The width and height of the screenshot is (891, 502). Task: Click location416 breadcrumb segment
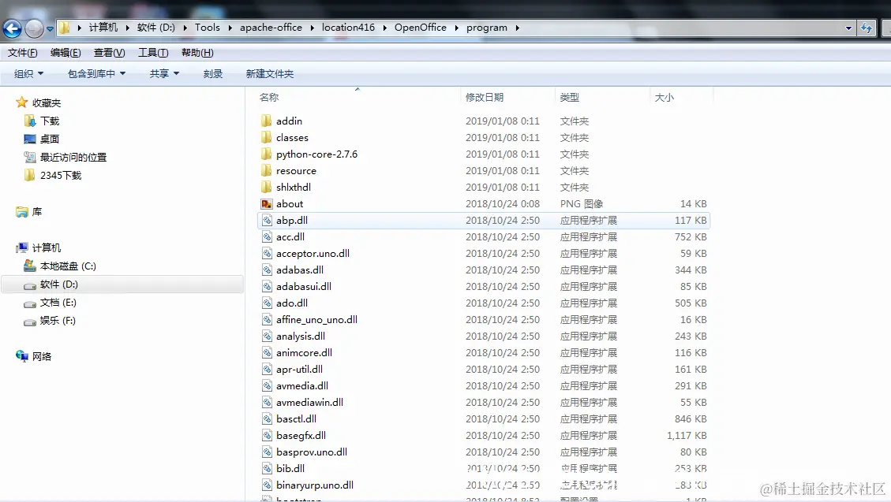click(348, 28)
